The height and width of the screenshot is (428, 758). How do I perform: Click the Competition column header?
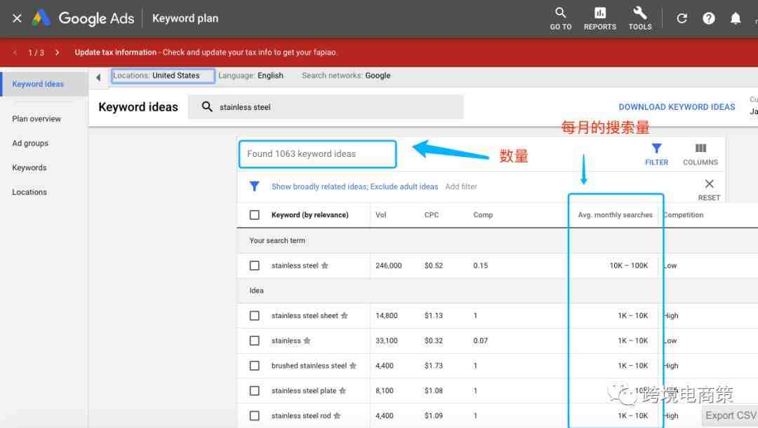point(683,215)
